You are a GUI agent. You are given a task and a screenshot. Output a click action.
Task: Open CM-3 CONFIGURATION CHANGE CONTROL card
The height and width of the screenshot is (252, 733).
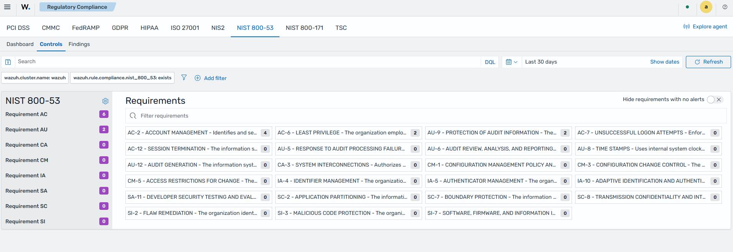(x=648, y=165)
